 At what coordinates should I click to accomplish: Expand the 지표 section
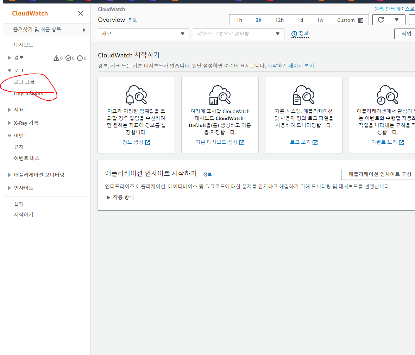click(x=10, y=110)
